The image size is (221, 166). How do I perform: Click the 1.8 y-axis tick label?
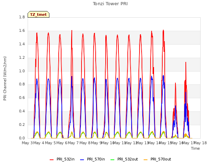pyautogui.click(x=22, y=17)
